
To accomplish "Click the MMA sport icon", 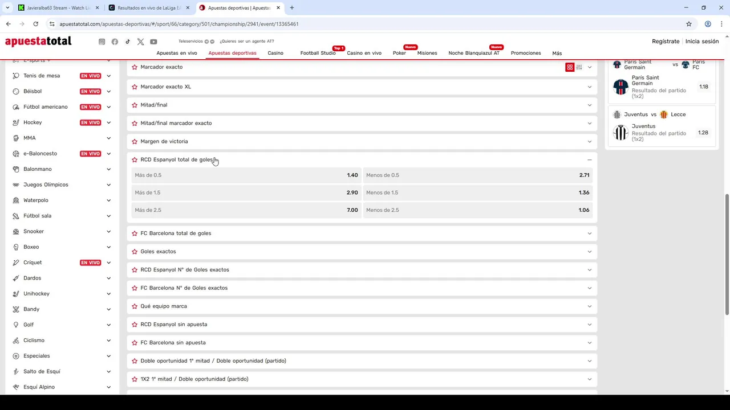I will pyautogui.click(x=16, y=138).
